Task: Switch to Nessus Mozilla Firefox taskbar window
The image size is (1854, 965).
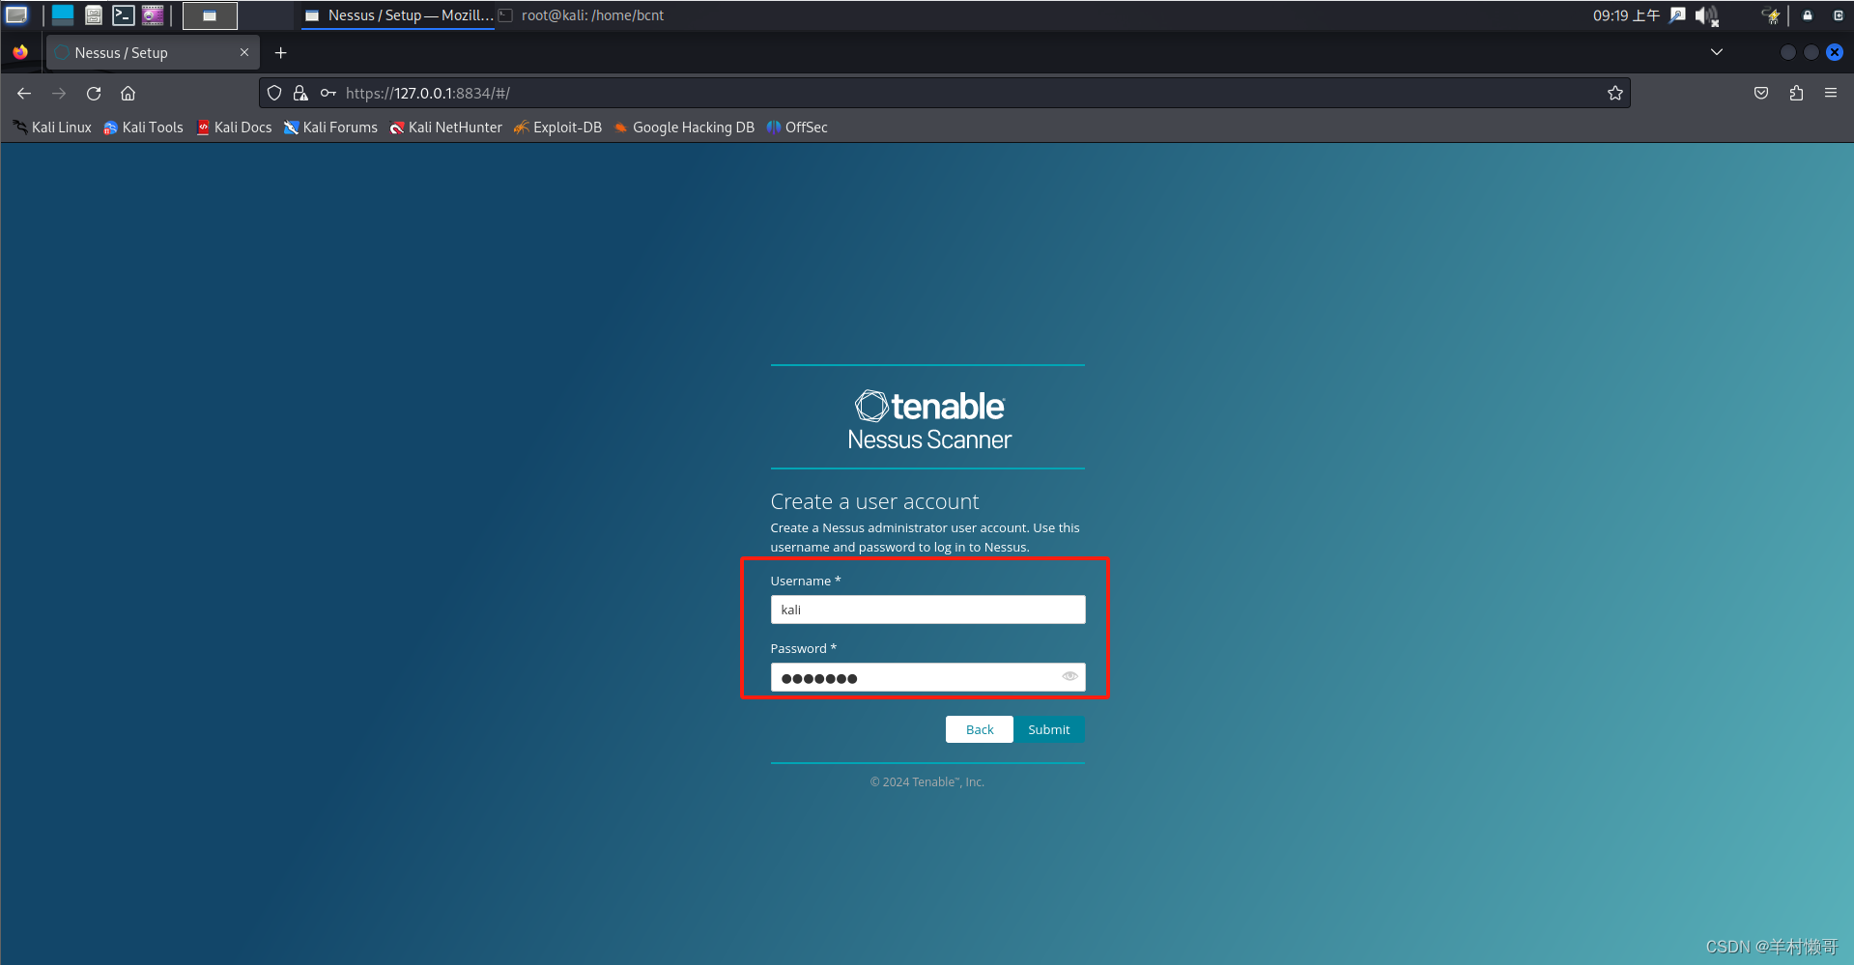Action: click(398, 15)
